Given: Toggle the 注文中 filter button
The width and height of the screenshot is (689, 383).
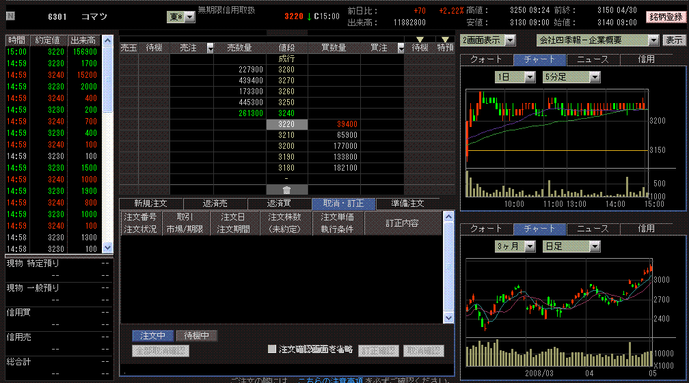Looking at the screenshot, I should pos(152,336).
